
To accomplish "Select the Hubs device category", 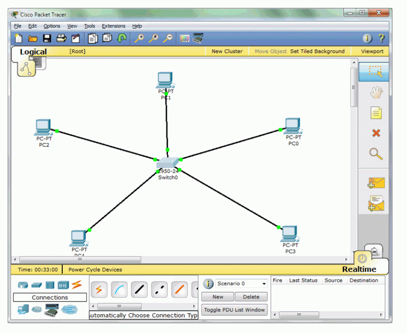I will pyautogui.click(x=50, y=285).
